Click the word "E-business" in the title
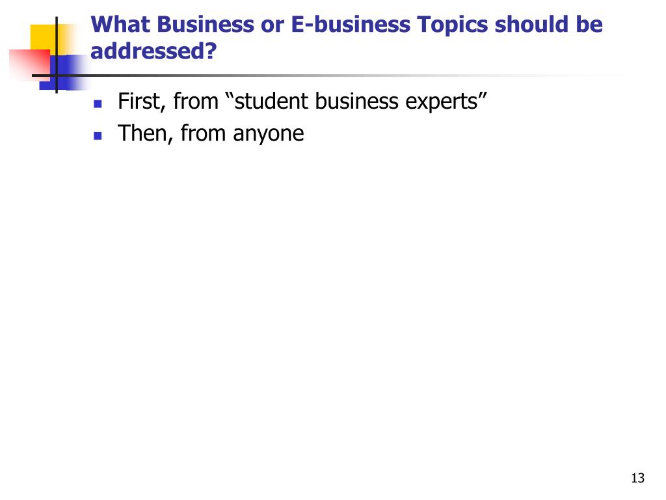Image resolution: width=666 pixels, height=500 pixels. pyautogui.click(x=351, y=24)
